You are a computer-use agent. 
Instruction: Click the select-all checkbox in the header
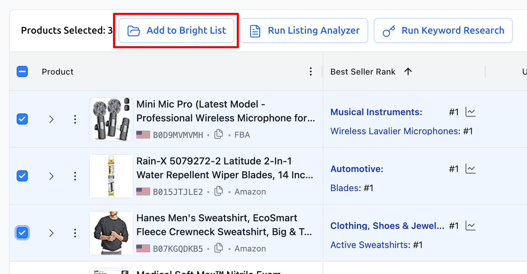click(22, 71)
